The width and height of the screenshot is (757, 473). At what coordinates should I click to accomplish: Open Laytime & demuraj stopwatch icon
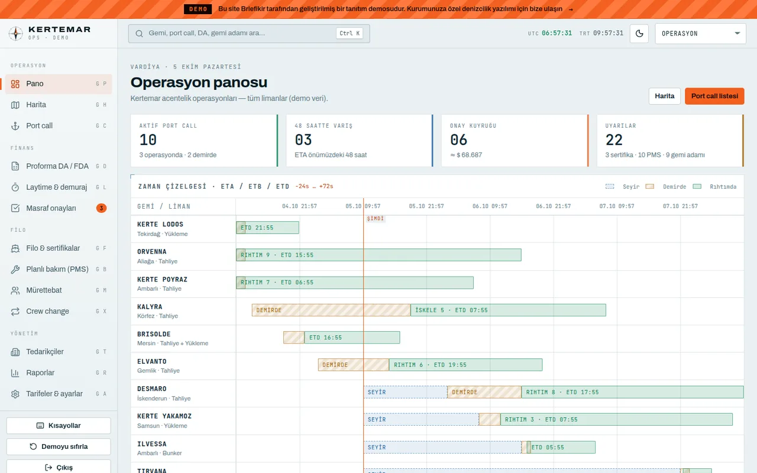point(15,187)
